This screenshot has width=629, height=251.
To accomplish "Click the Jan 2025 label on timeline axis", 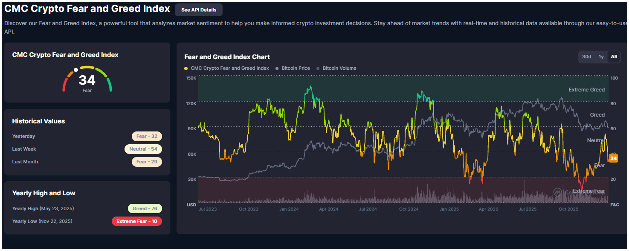I will 449,209.
